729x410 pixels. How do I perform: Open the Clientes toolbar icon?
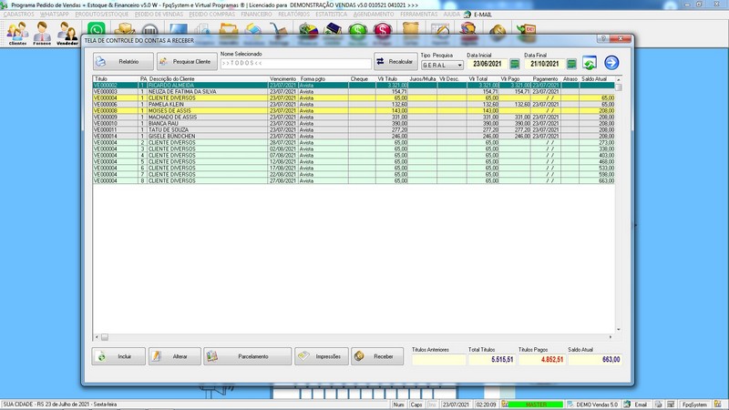17,33
